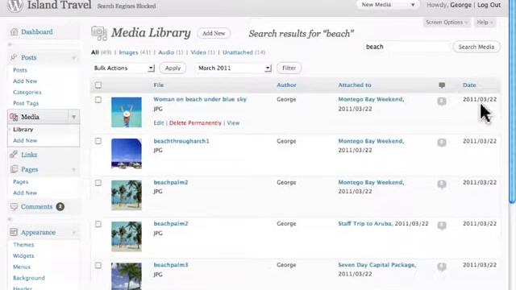This screenshot has width=516, height=290.
Task: Check the beachpalm3 row checkbox
Action: click(x=98, y=265)
